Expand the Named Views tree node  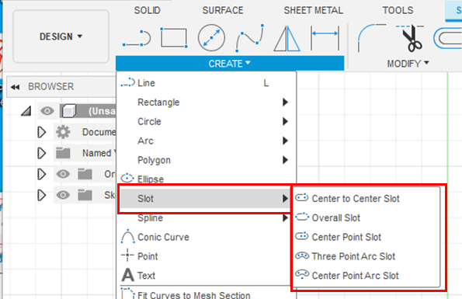pos(42,153)
